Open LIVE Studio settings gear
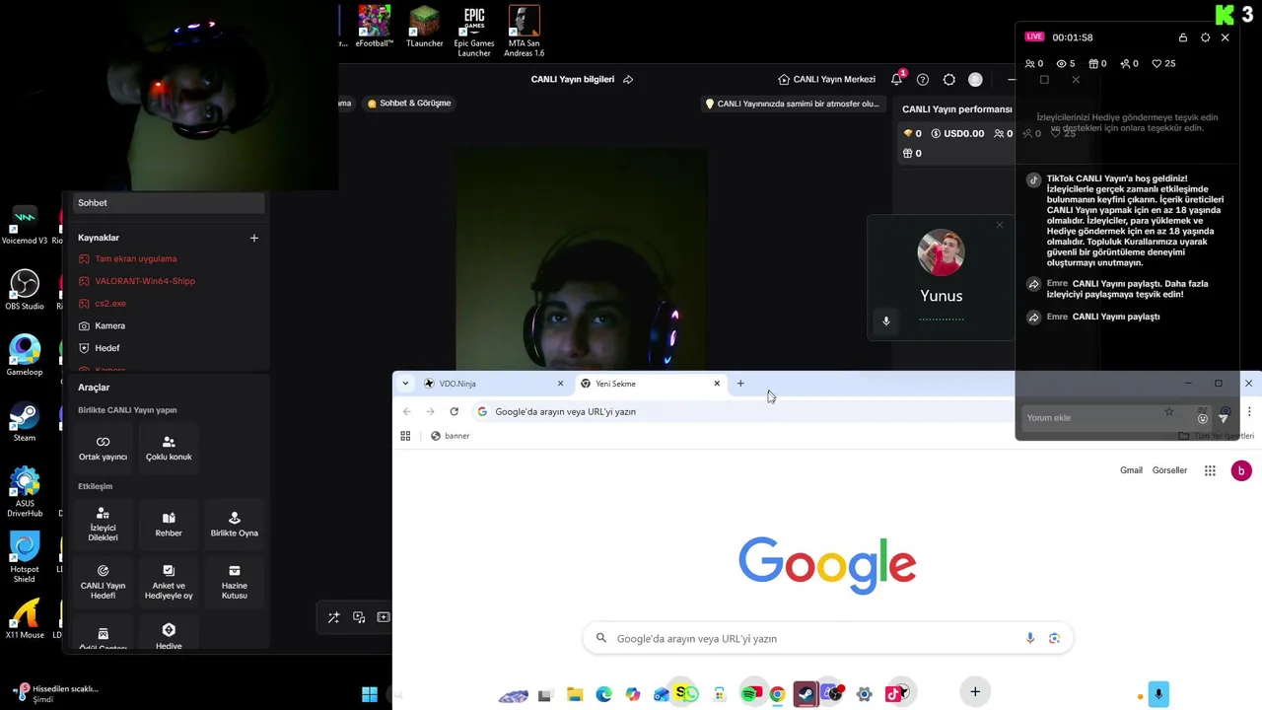Screen dimensions: 1262x710 point(949,80)
